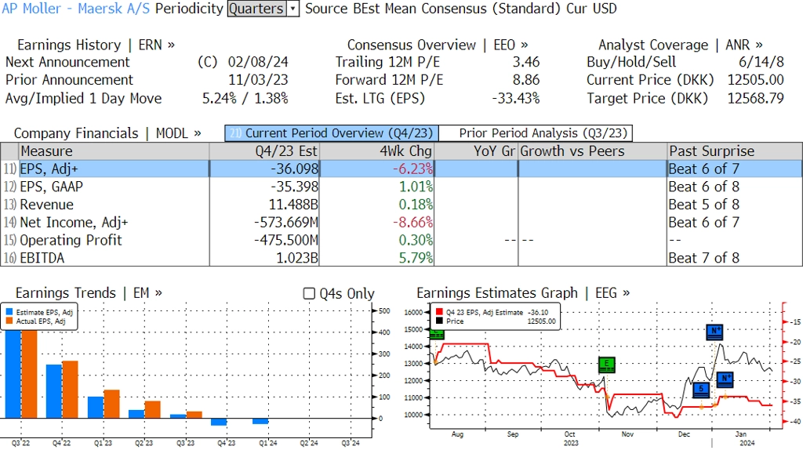The height and width of the screenshot is (450, 803).
Task: Click the -573.669M net income estimate
Action: tap(286, 223)
